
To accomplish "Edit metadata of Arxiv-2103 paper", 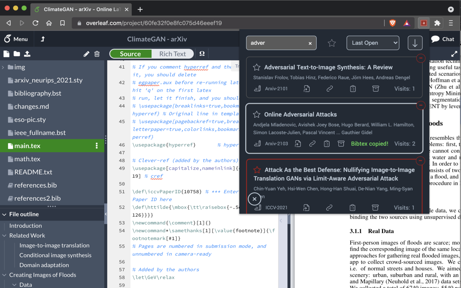I will pos(257,144).
